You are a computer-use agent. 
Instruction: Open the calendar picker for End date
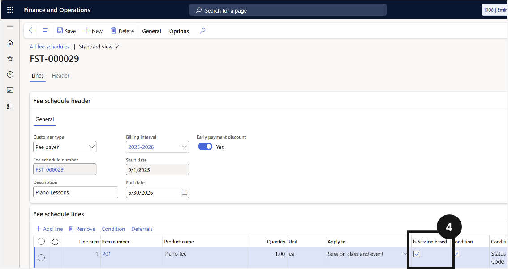[185, 192]
